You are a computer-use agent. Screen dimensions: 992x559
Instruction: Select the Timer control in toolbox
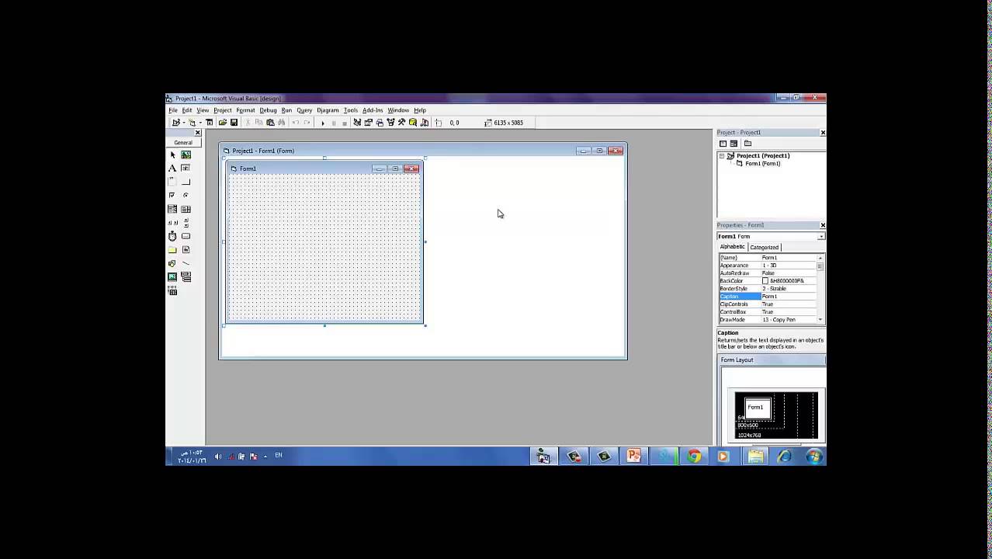172,236
